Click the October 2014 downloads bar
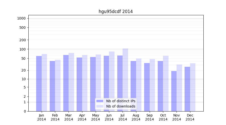 166,83
